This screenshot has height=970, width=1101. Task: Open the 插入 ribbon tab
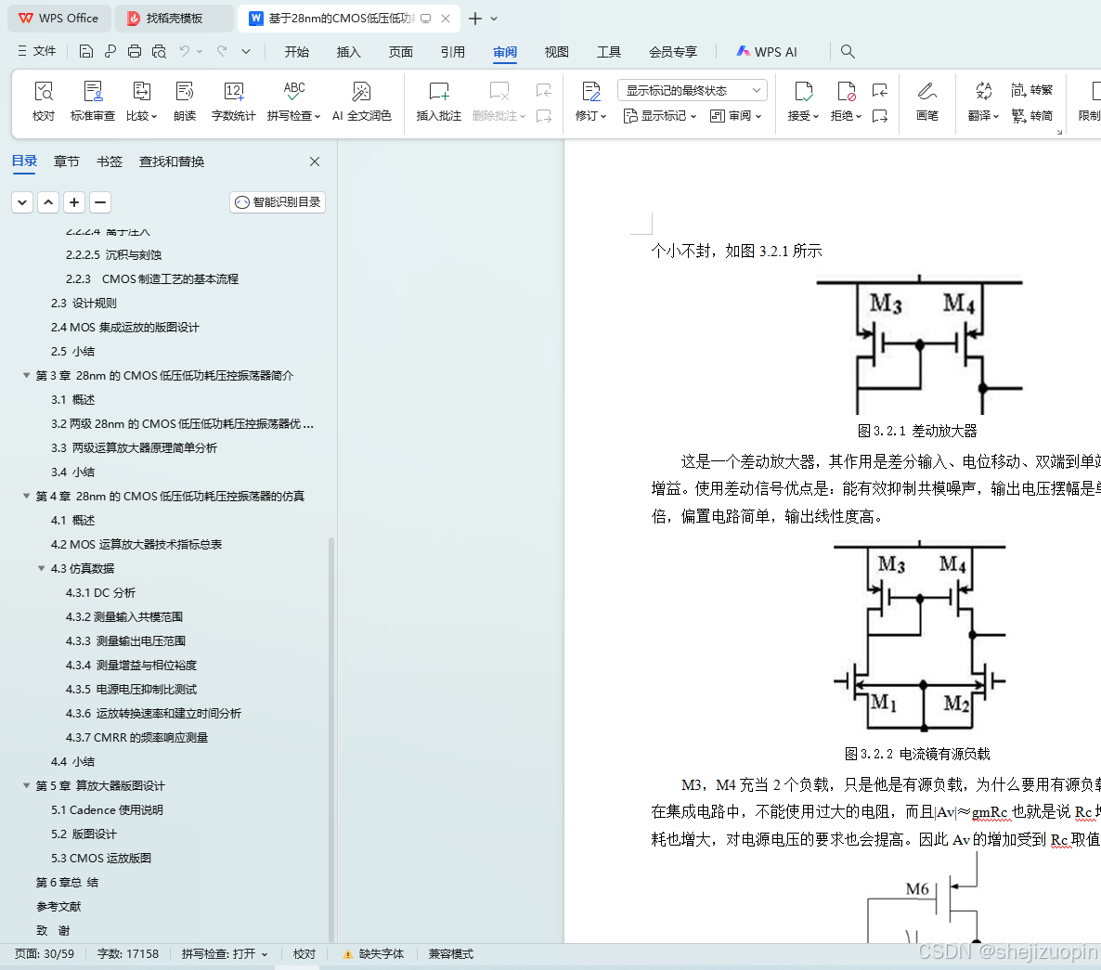coord(348,51)
